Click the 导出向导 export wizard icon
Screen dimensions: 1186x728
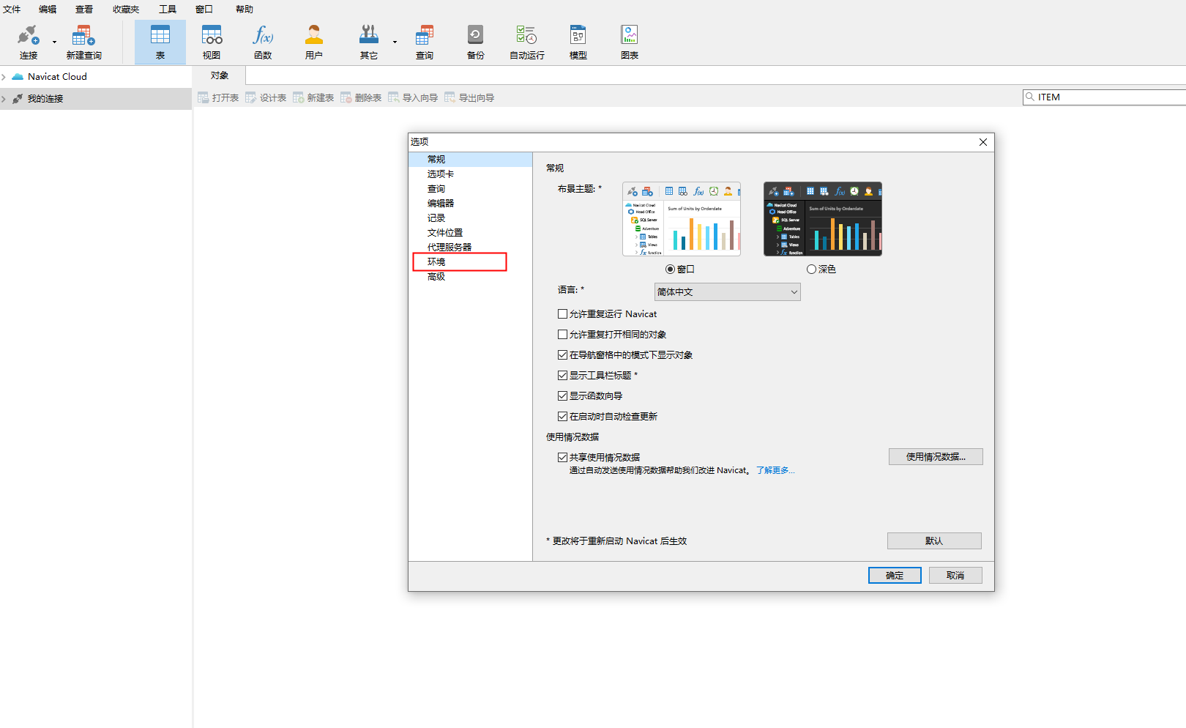point(450,97)
